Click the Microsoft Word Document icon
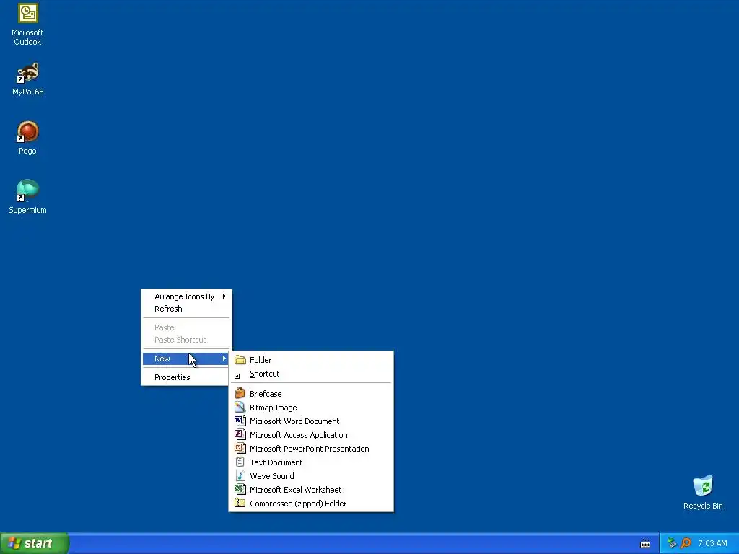The width and height of the screenshot is (739, 554). [x=240, y=421]
